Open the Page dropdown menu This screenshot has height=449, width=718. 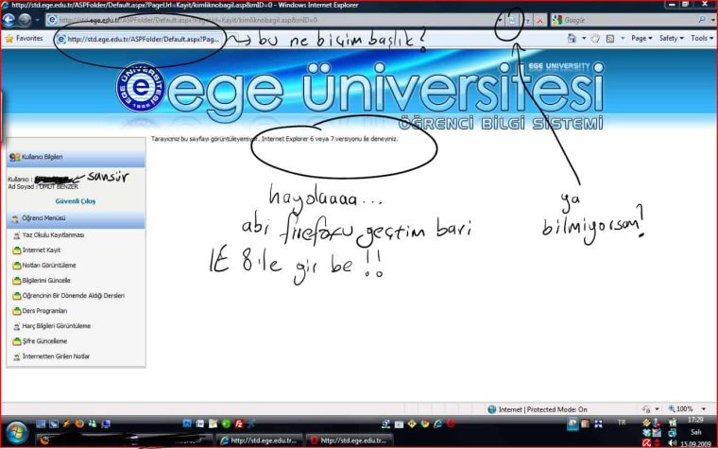(x=641, y=39)
